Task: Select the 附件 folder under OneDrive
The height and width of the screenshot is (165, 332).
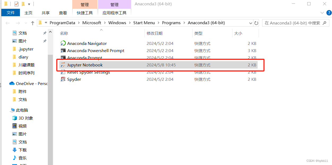Action: 23,91
